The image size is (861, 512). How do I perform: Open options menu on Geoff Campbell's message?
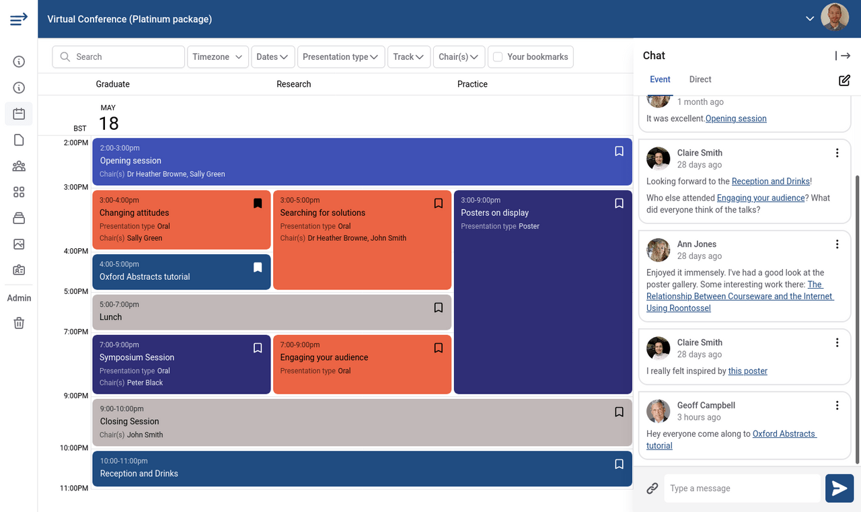pos(837,405)
